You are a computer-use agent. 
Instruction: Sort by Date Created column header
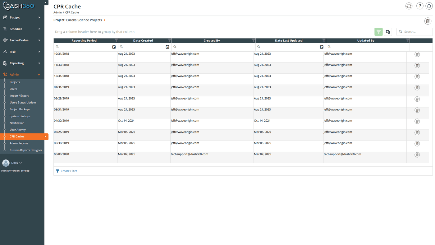click(143, 40)
